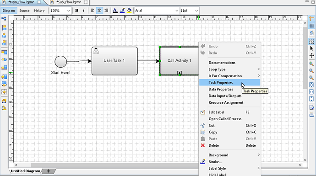Open Data Inputs/Outputs menu entry
This screenshot has width=316, height=176.
tap(230, 96)
